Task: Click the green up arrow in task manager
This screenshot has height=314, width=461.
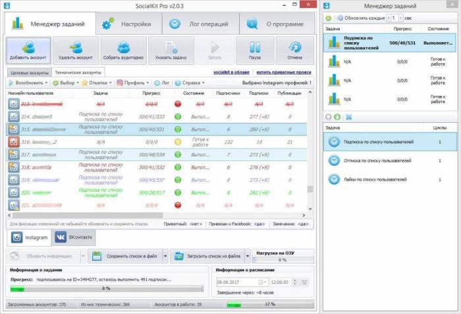Action: pos(339,117)
